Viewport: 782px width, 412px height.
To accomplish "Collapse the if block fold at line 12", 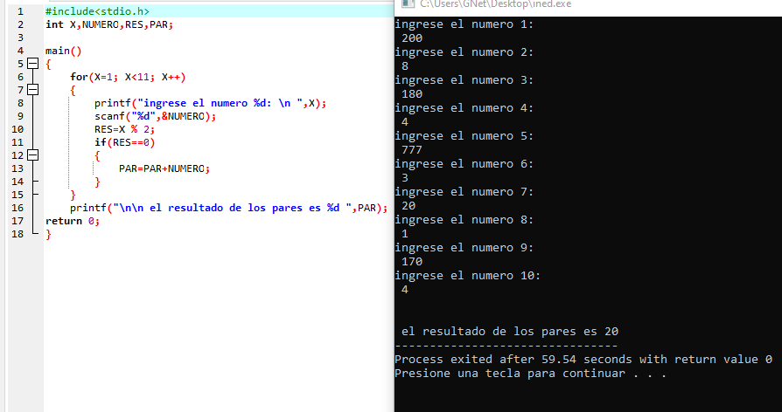I will pyautogui.click(x=33, y=155).
